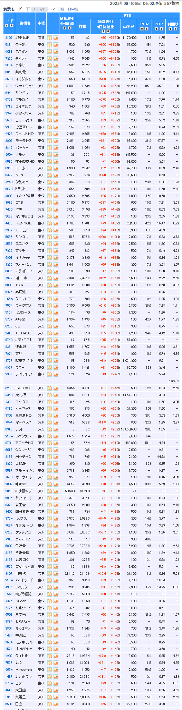Sort ascending by 利回り column
The image size is (182, 710).
(x=170, y=28)
